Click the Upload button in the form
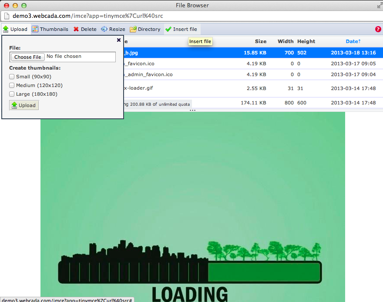383x302 pixels. pos(24,105)
